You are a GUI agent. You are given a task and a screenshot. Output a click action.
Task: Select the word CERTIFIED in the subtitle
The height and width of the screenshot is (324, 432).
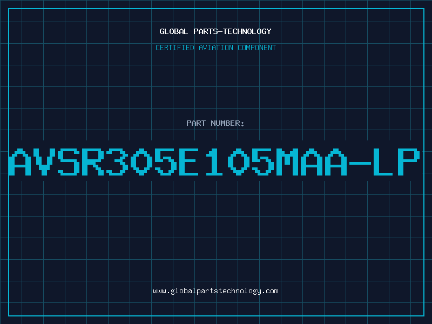click(x=175, y=48)
